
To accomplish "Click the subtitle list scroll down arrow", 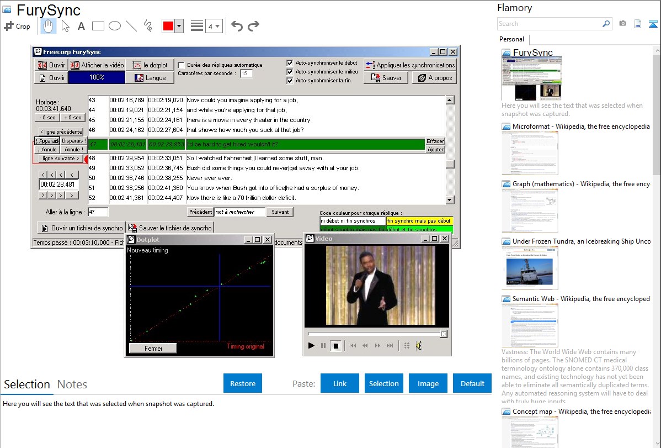I will pos(450,200).
